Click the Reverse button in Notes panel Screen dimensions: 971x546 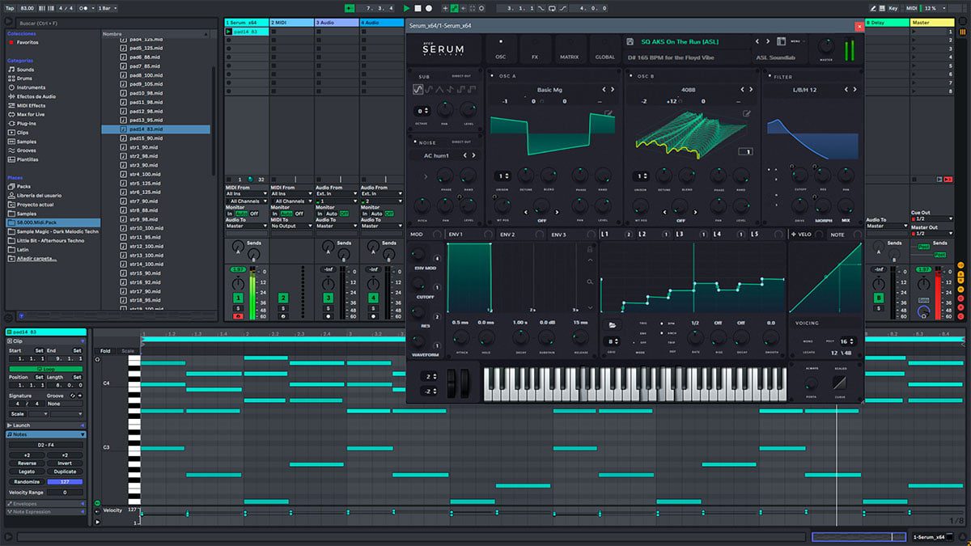(27, 463)
